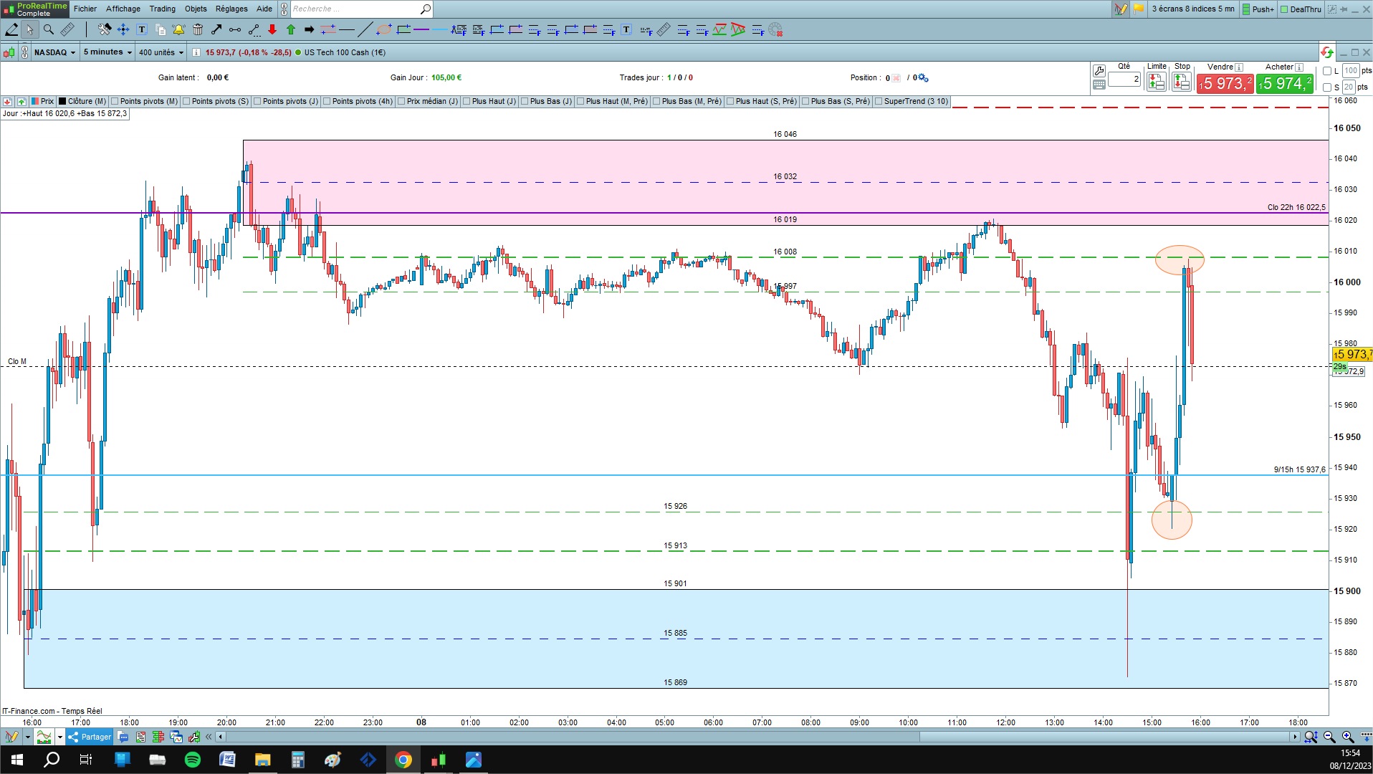
Task: Open the chat bubble icon in bottom toolbar
Action: click(x=123, y=737)
